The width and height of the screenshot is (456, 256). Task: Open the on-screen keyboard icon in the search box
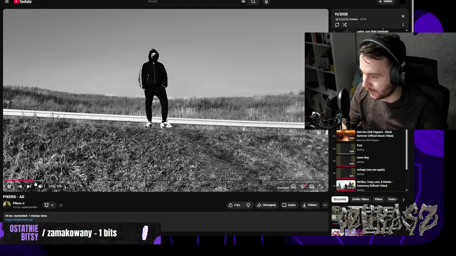243,1
